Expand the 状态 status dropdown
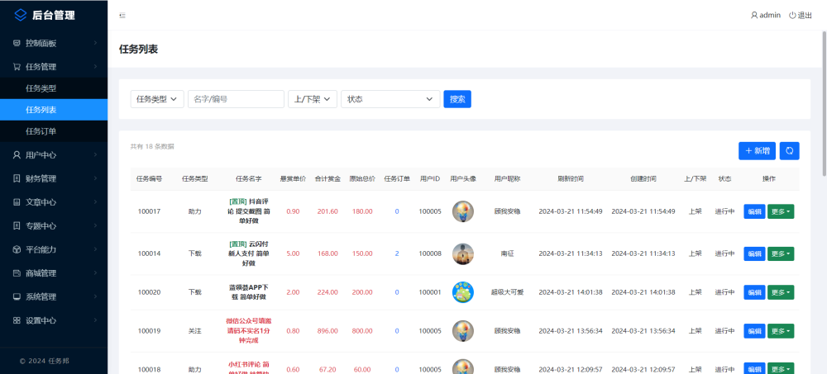Image resolution: width=827 pixels, height=374 pixels. pos(390,99)
